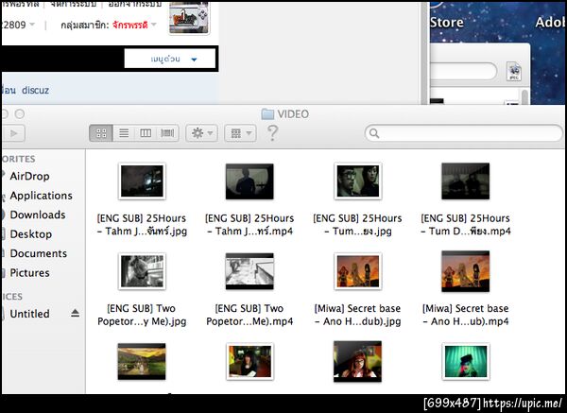The width and height of the screenshot is (567, 413).
Task: Open the item arrangement dropdown
Action: click(240, 133)
